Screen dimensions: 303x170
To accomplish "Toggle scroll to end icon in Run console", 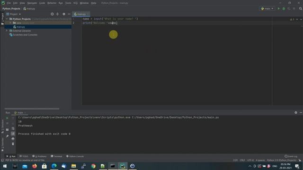I will point(13,134).
